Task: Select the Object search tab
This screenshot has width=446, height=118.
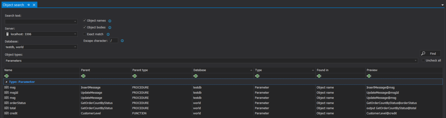Action: 14,5
